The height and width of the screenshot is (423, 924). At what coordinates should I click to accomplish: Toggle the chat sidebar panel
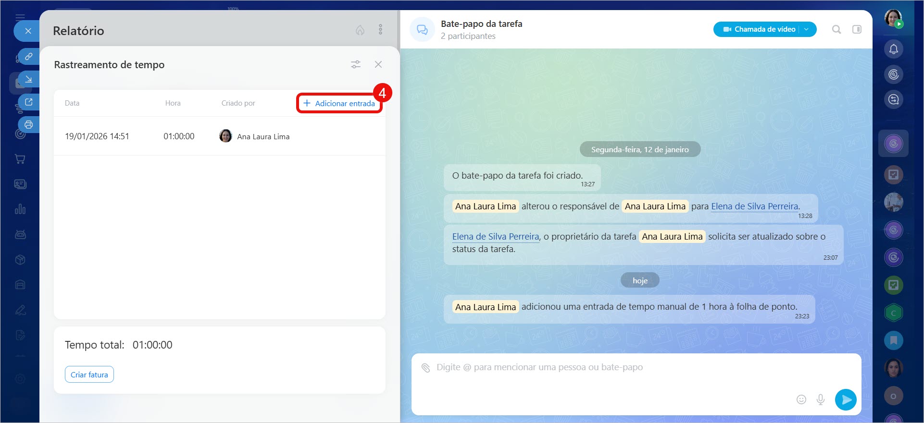[x=857, y=30]
